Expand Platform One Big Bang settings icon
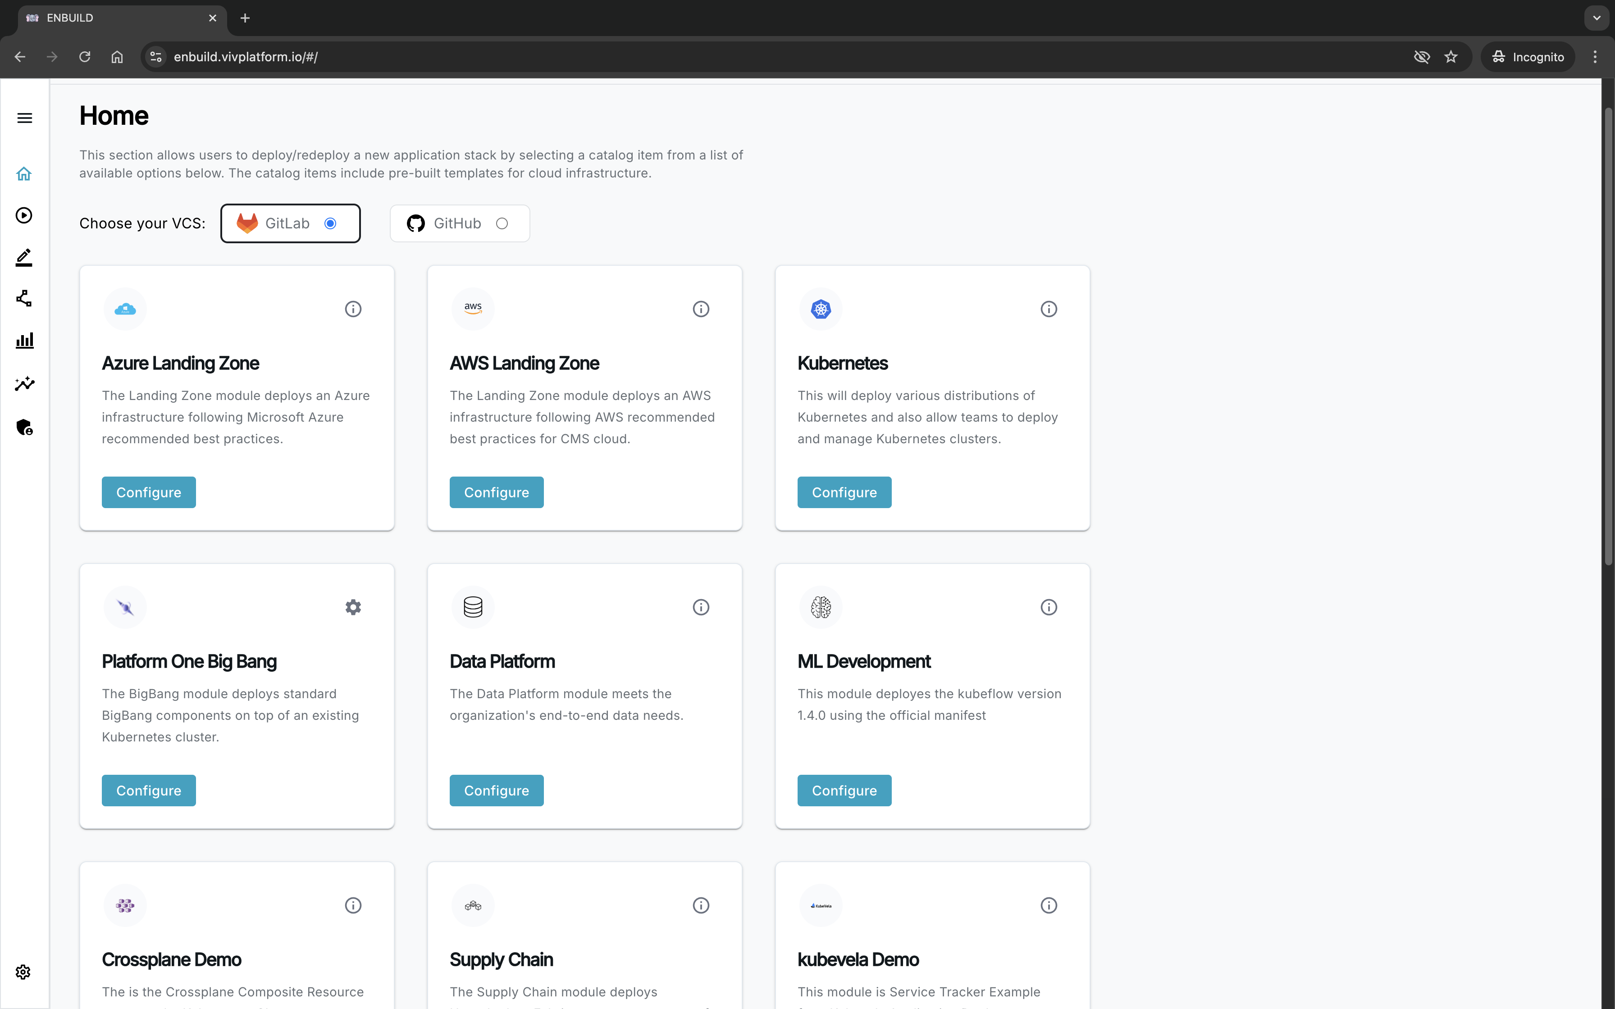This screenshot has height=1009, width=1615. 352,607
